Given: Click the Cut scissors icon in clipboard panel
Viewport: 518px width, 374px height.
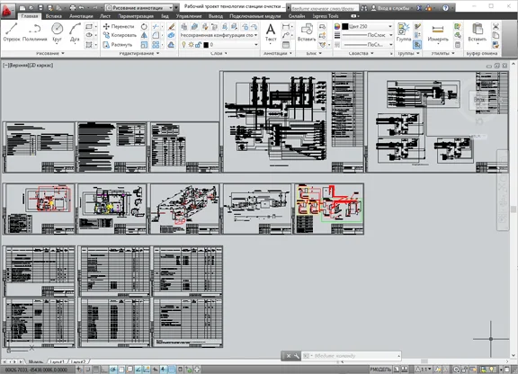Looking at the screenshot, I should click(496, 26).
